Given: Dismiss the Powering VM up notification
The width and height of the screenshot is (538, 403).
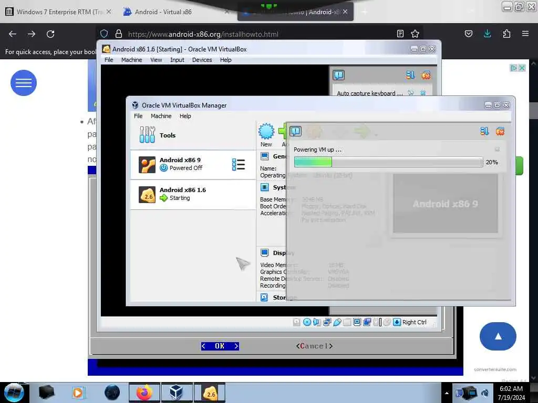Looking at the screenshot, I should (497, 150).
